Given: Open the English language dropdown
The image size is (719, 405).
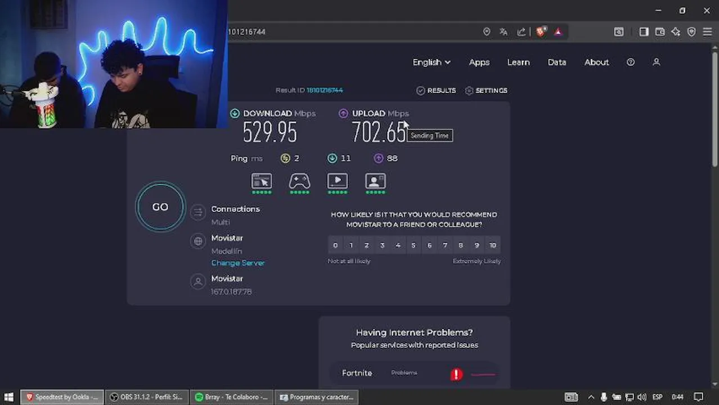Looking at the screenshot, I should tap(432, 62).
